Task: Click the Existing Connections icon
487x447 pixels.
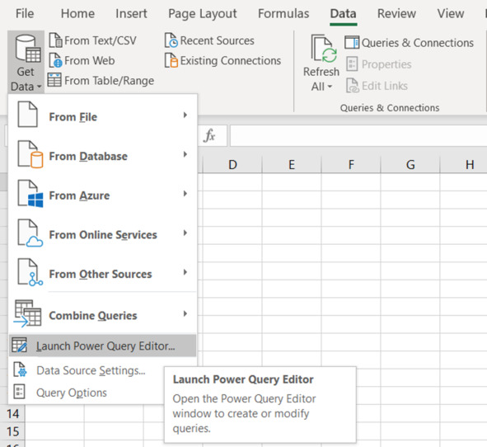Action: point(171,60)
